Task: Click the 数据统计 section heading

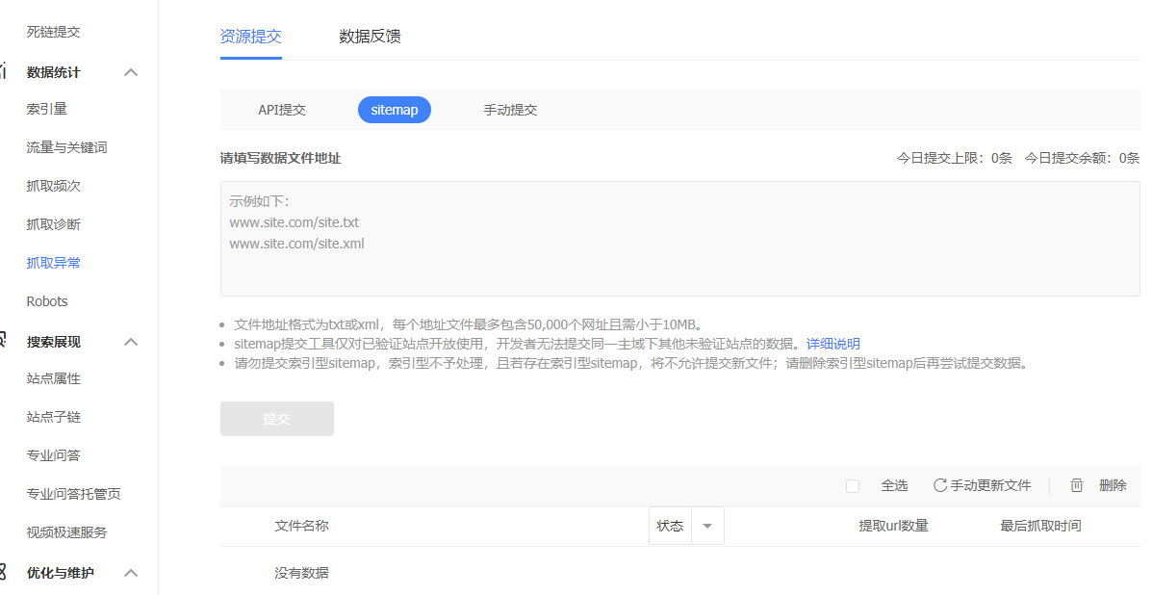Action: coord(54,73)
